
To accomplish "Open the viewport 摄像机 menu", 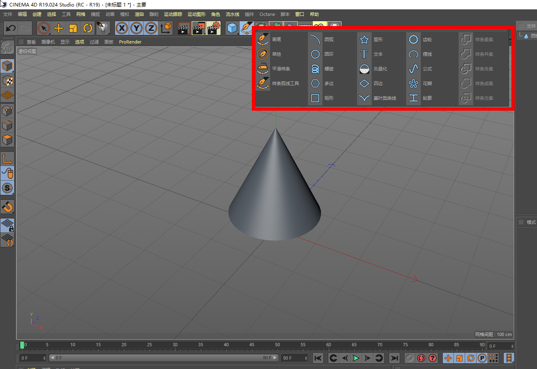I will point(48,42).
